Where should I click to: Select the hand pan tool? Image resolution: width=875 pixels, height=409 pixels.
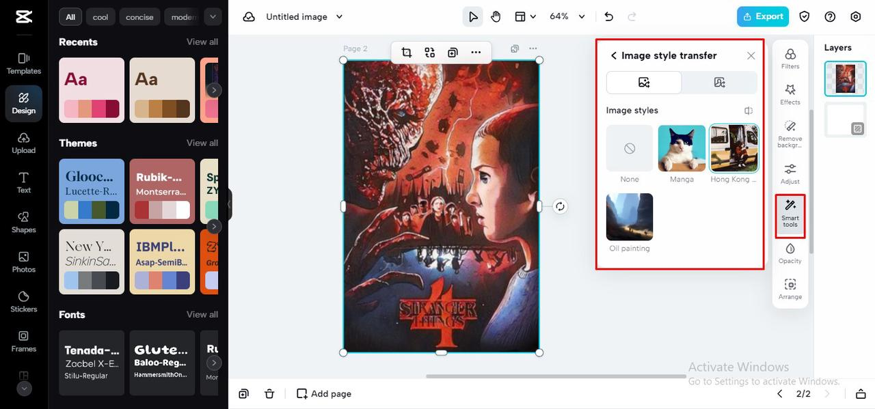point(496,16)
